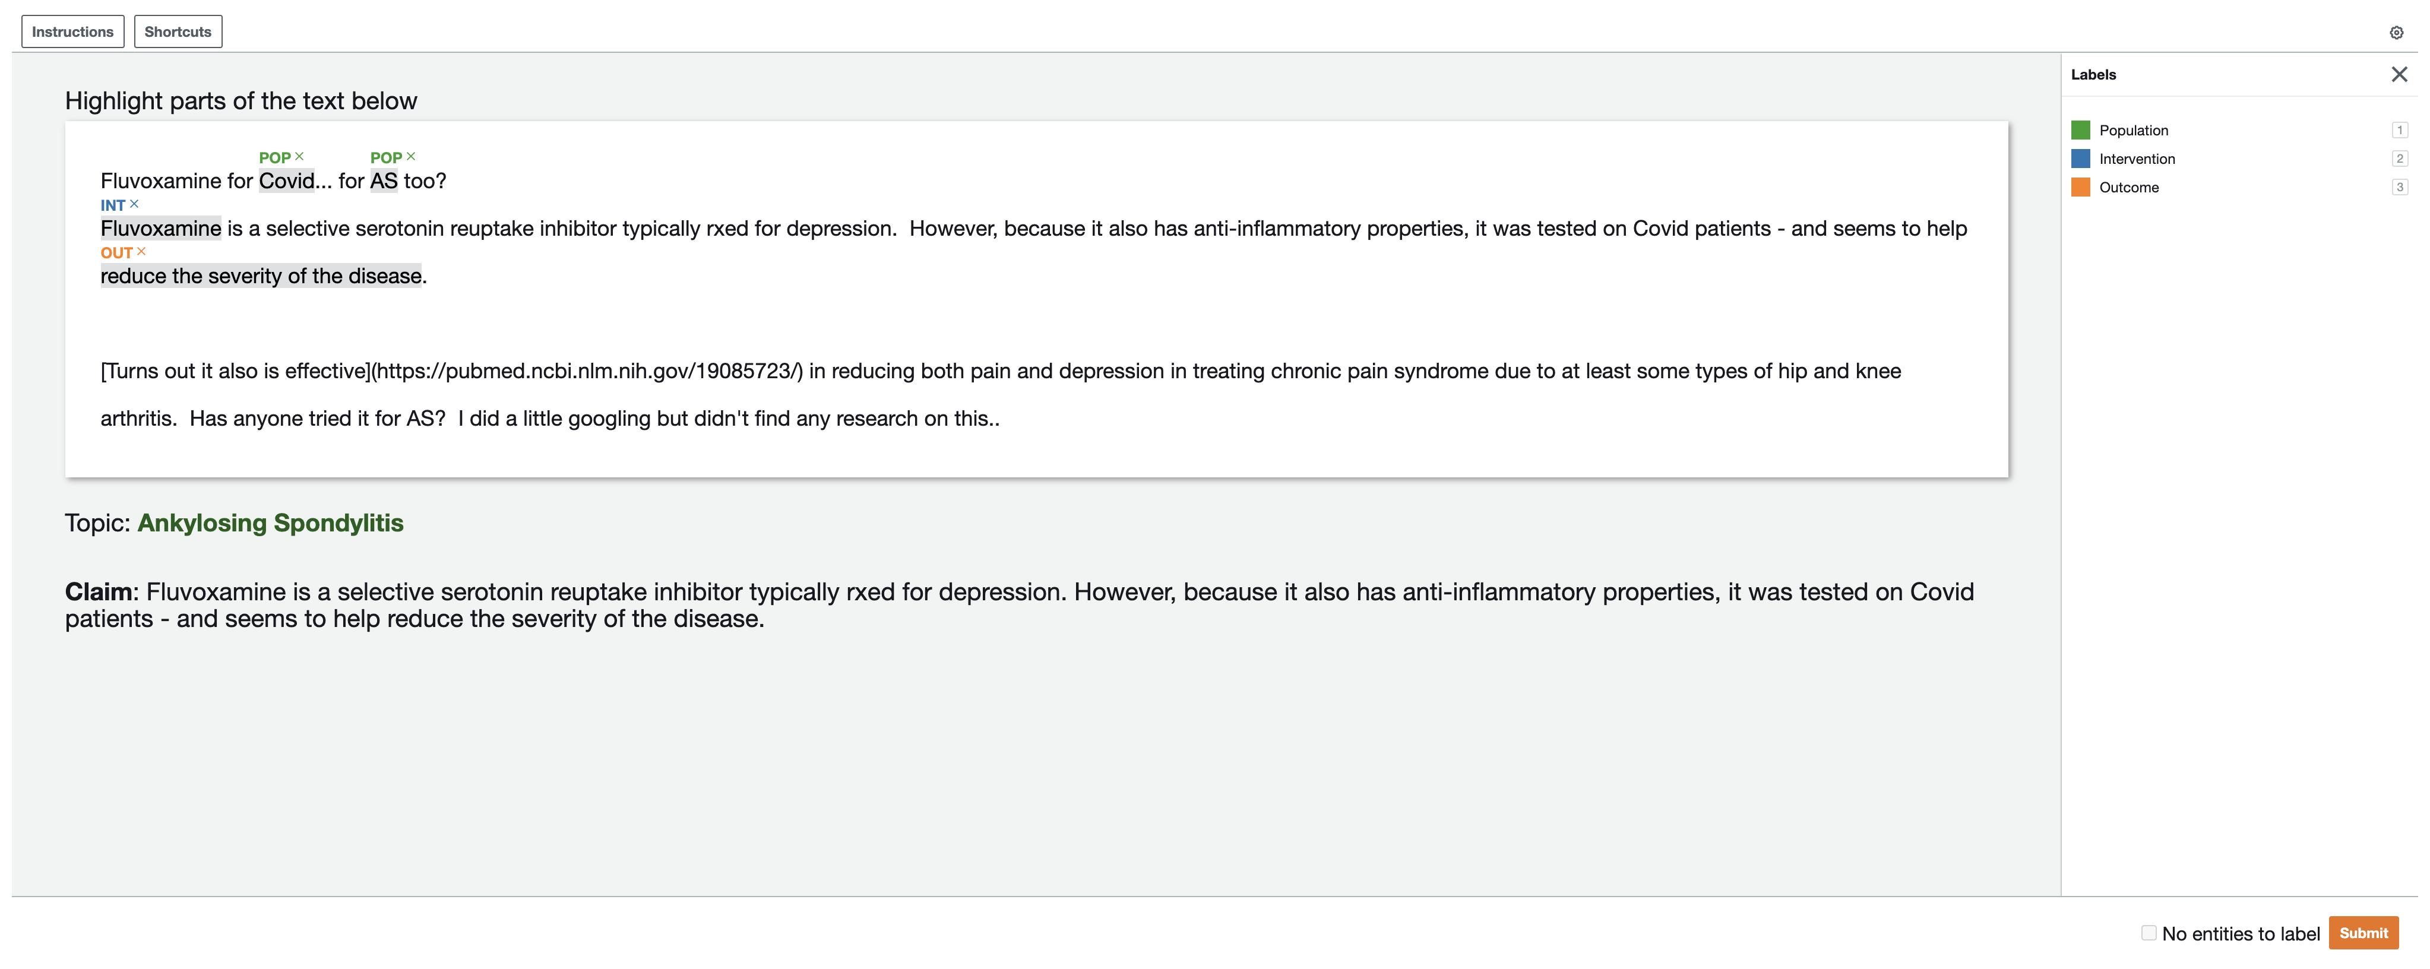Viewport: 2430px width, 969px height.
Task: Close the Labels panel
Action: click(x=2399, y=75)
